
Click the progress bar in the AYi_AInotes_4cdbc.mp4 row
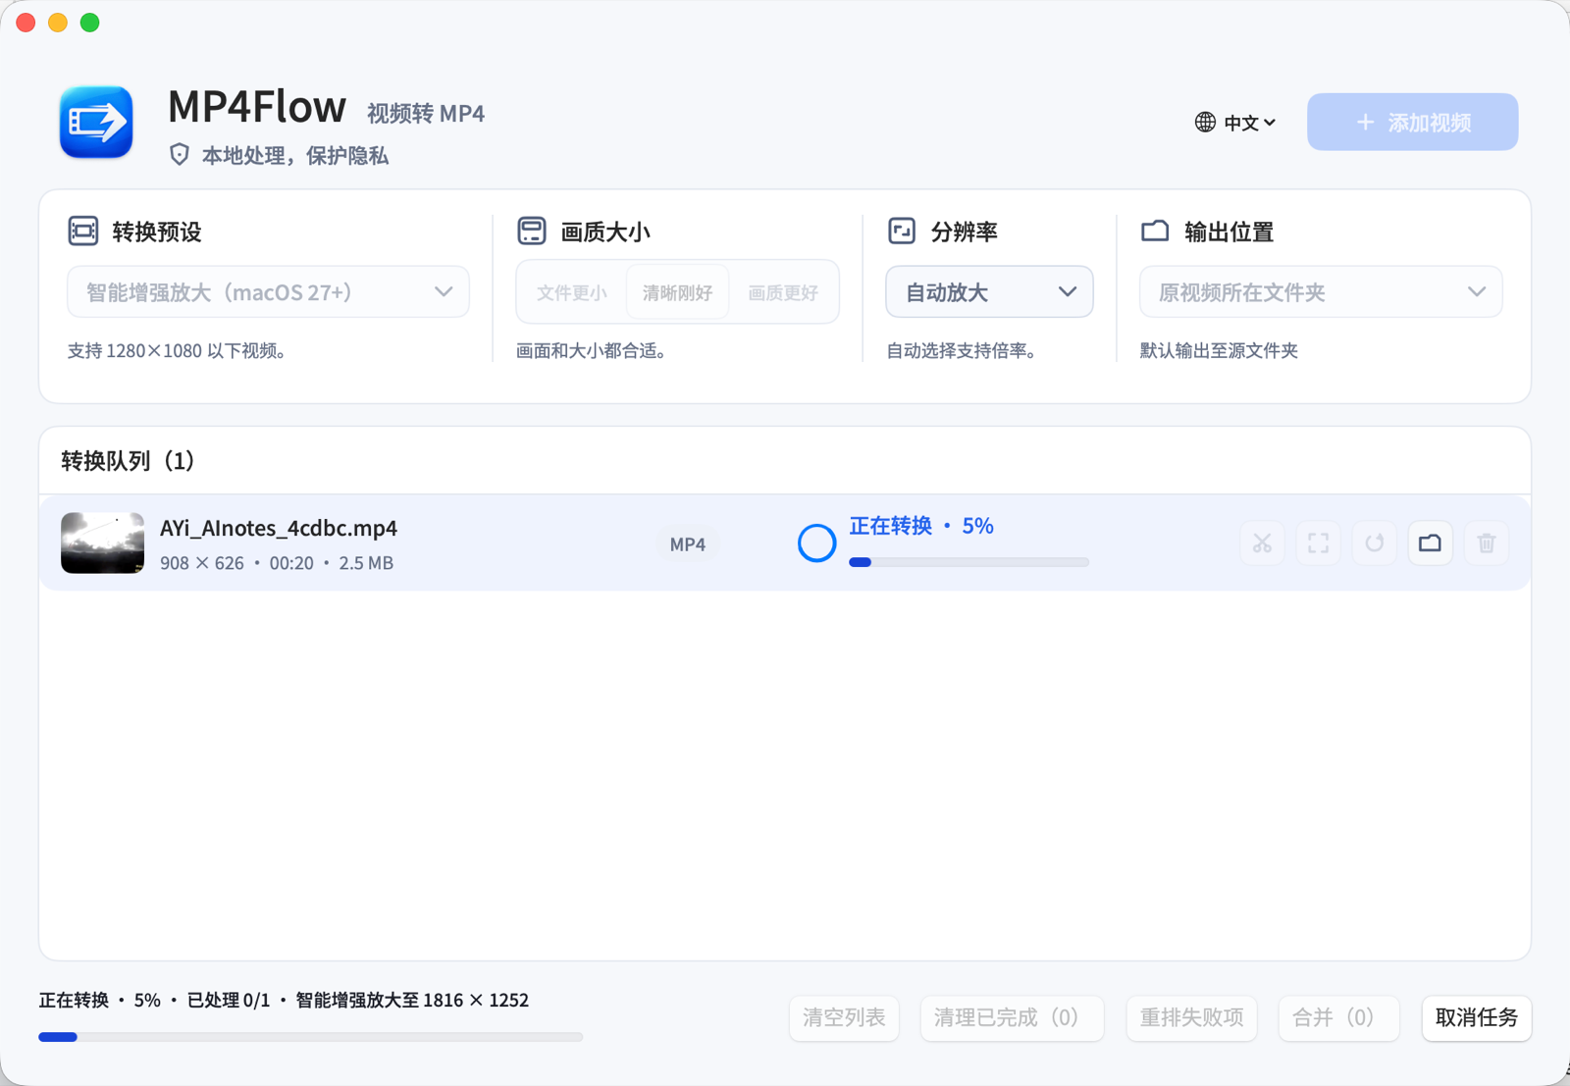pos(969,562)
